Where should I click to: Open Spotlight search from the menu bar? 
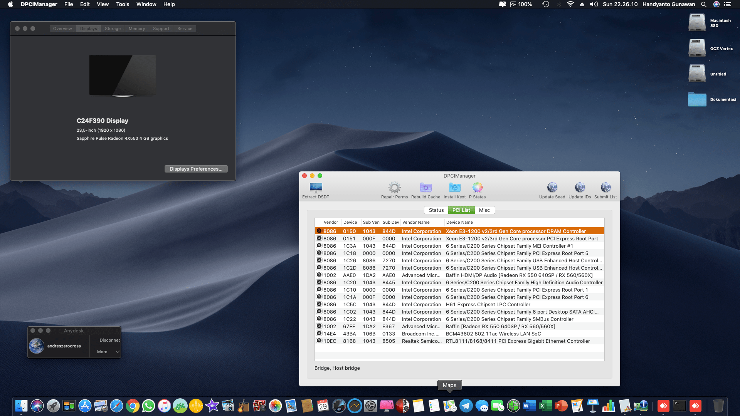tap(704, 4)
